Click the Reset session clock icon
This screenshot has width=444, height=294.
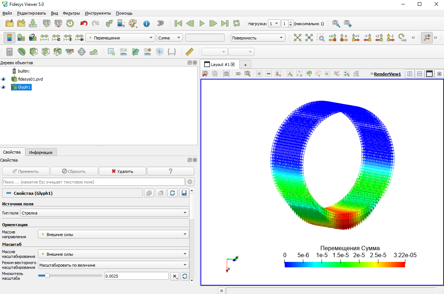point(70,23)
